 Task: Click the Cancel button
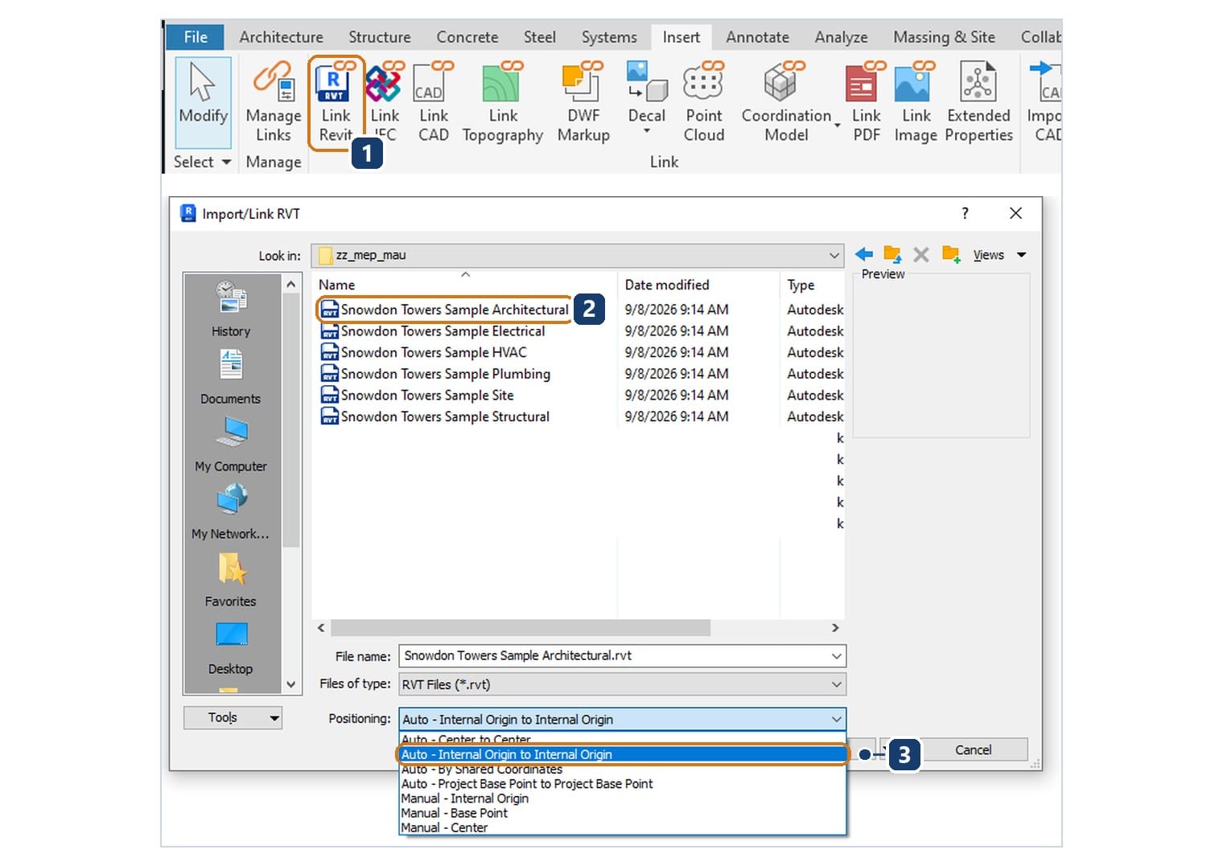point(973,749)
